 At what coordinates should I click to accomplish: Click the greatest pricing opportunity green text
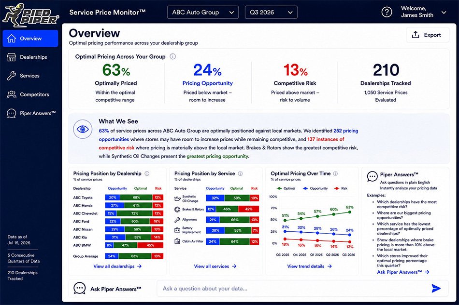tap(217, 156)
